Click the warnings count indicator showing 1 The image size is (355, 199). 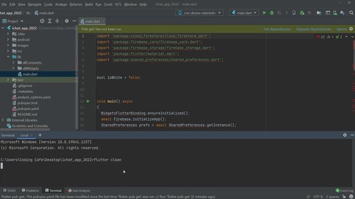(330, 37)
